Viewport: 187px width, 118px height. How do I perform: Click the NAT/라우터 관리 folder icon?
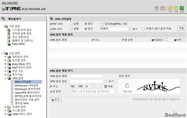tap(9, 68)
